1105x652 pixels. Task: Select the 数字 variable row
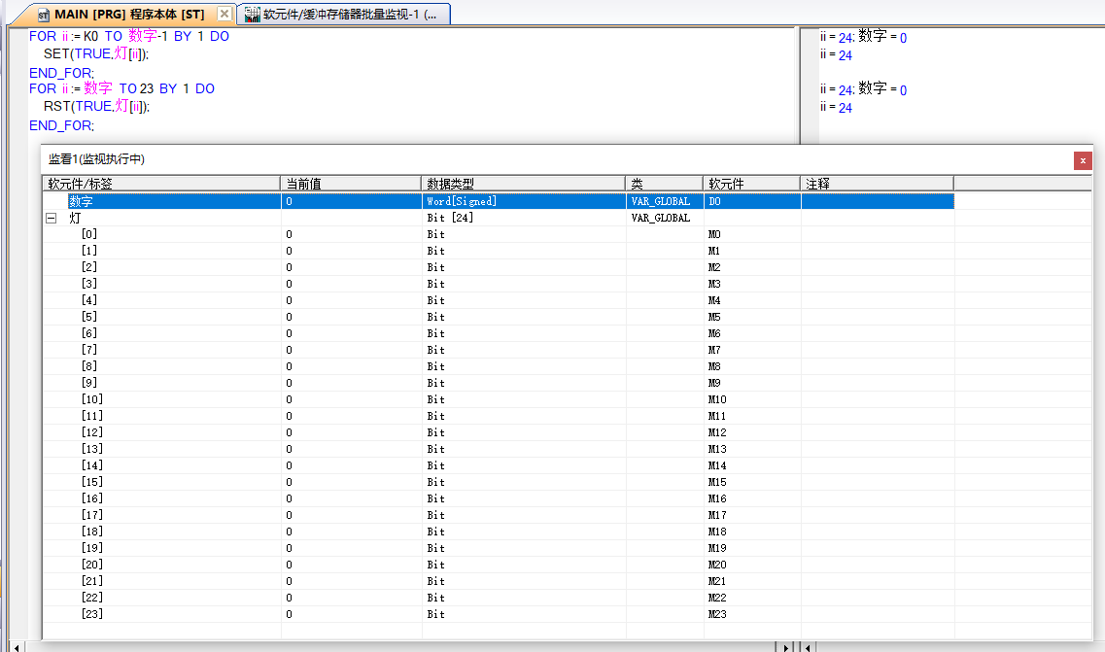point(82,201)
